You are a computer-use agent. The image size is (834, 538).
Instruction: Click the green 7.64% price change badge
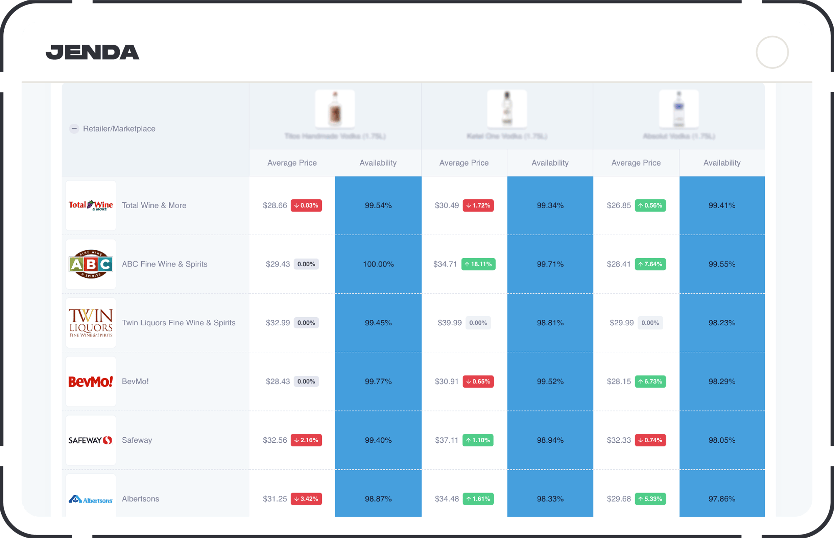(x=650, y=264)
